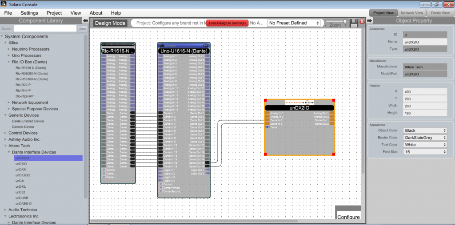This screenshot has width=455, height=225.
Task: Click the Attero Tech logo on unDX2IO
Action: coord(299,103)
